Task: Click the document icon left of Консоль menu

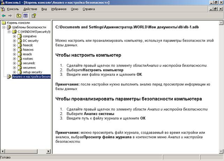Action: [x=3, y=9]
